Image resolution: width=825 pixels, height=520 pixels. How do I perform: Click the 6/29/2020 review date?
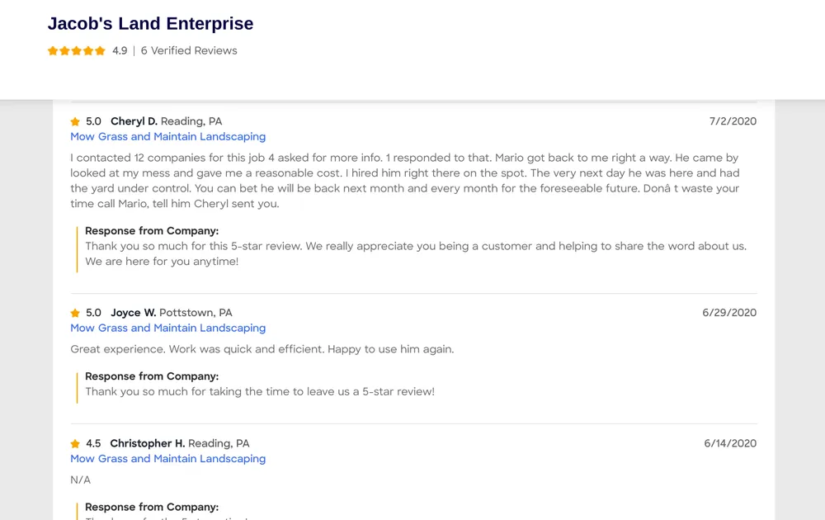tap(729, 313)
